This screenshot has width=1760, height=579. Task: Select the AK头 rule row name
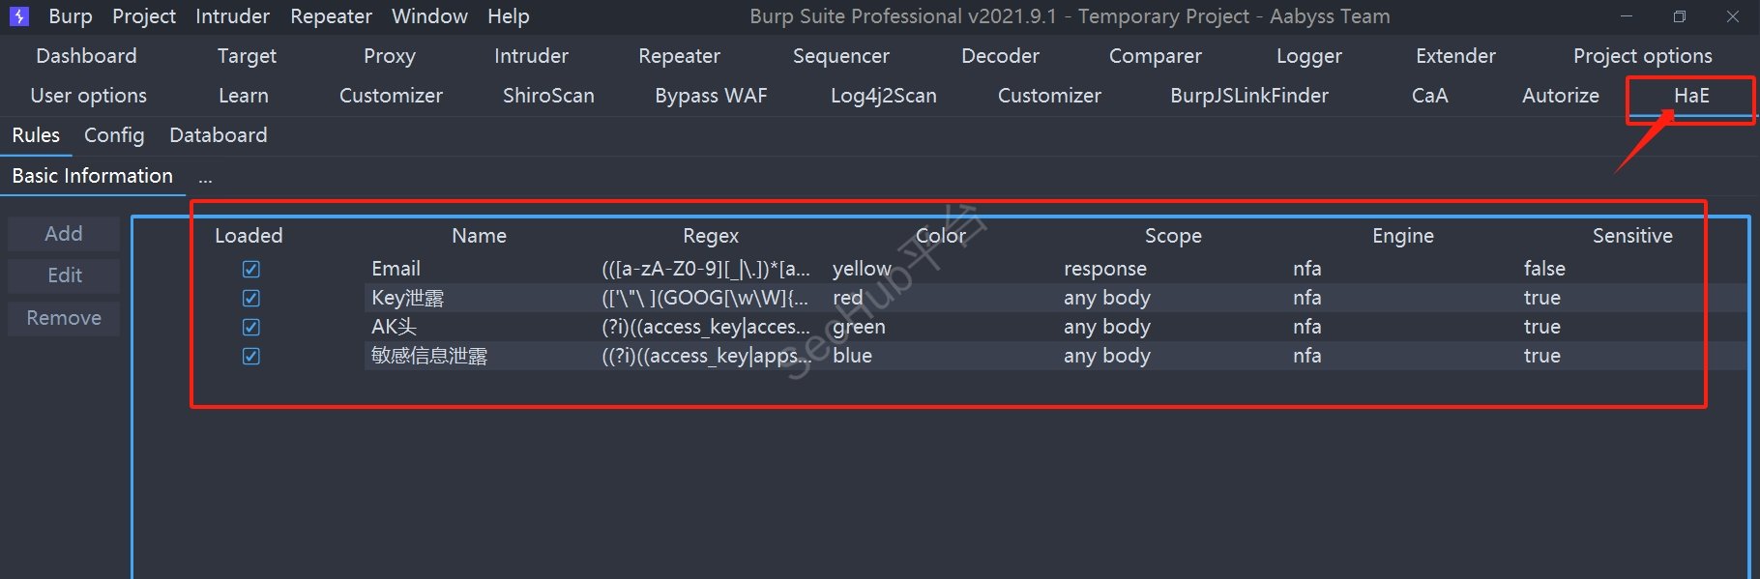[394, 327]
